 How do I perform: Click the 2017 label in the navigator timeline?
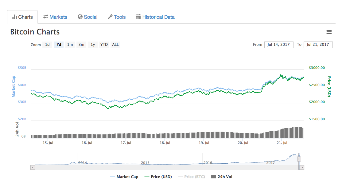click(x=270, y=163)
